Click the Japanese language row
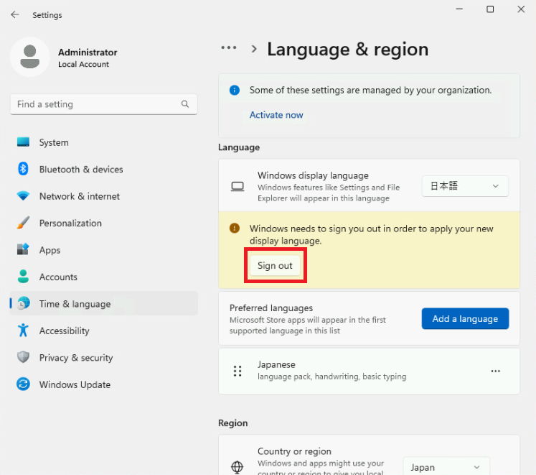The image size is (536, 475). pos(370,371)
